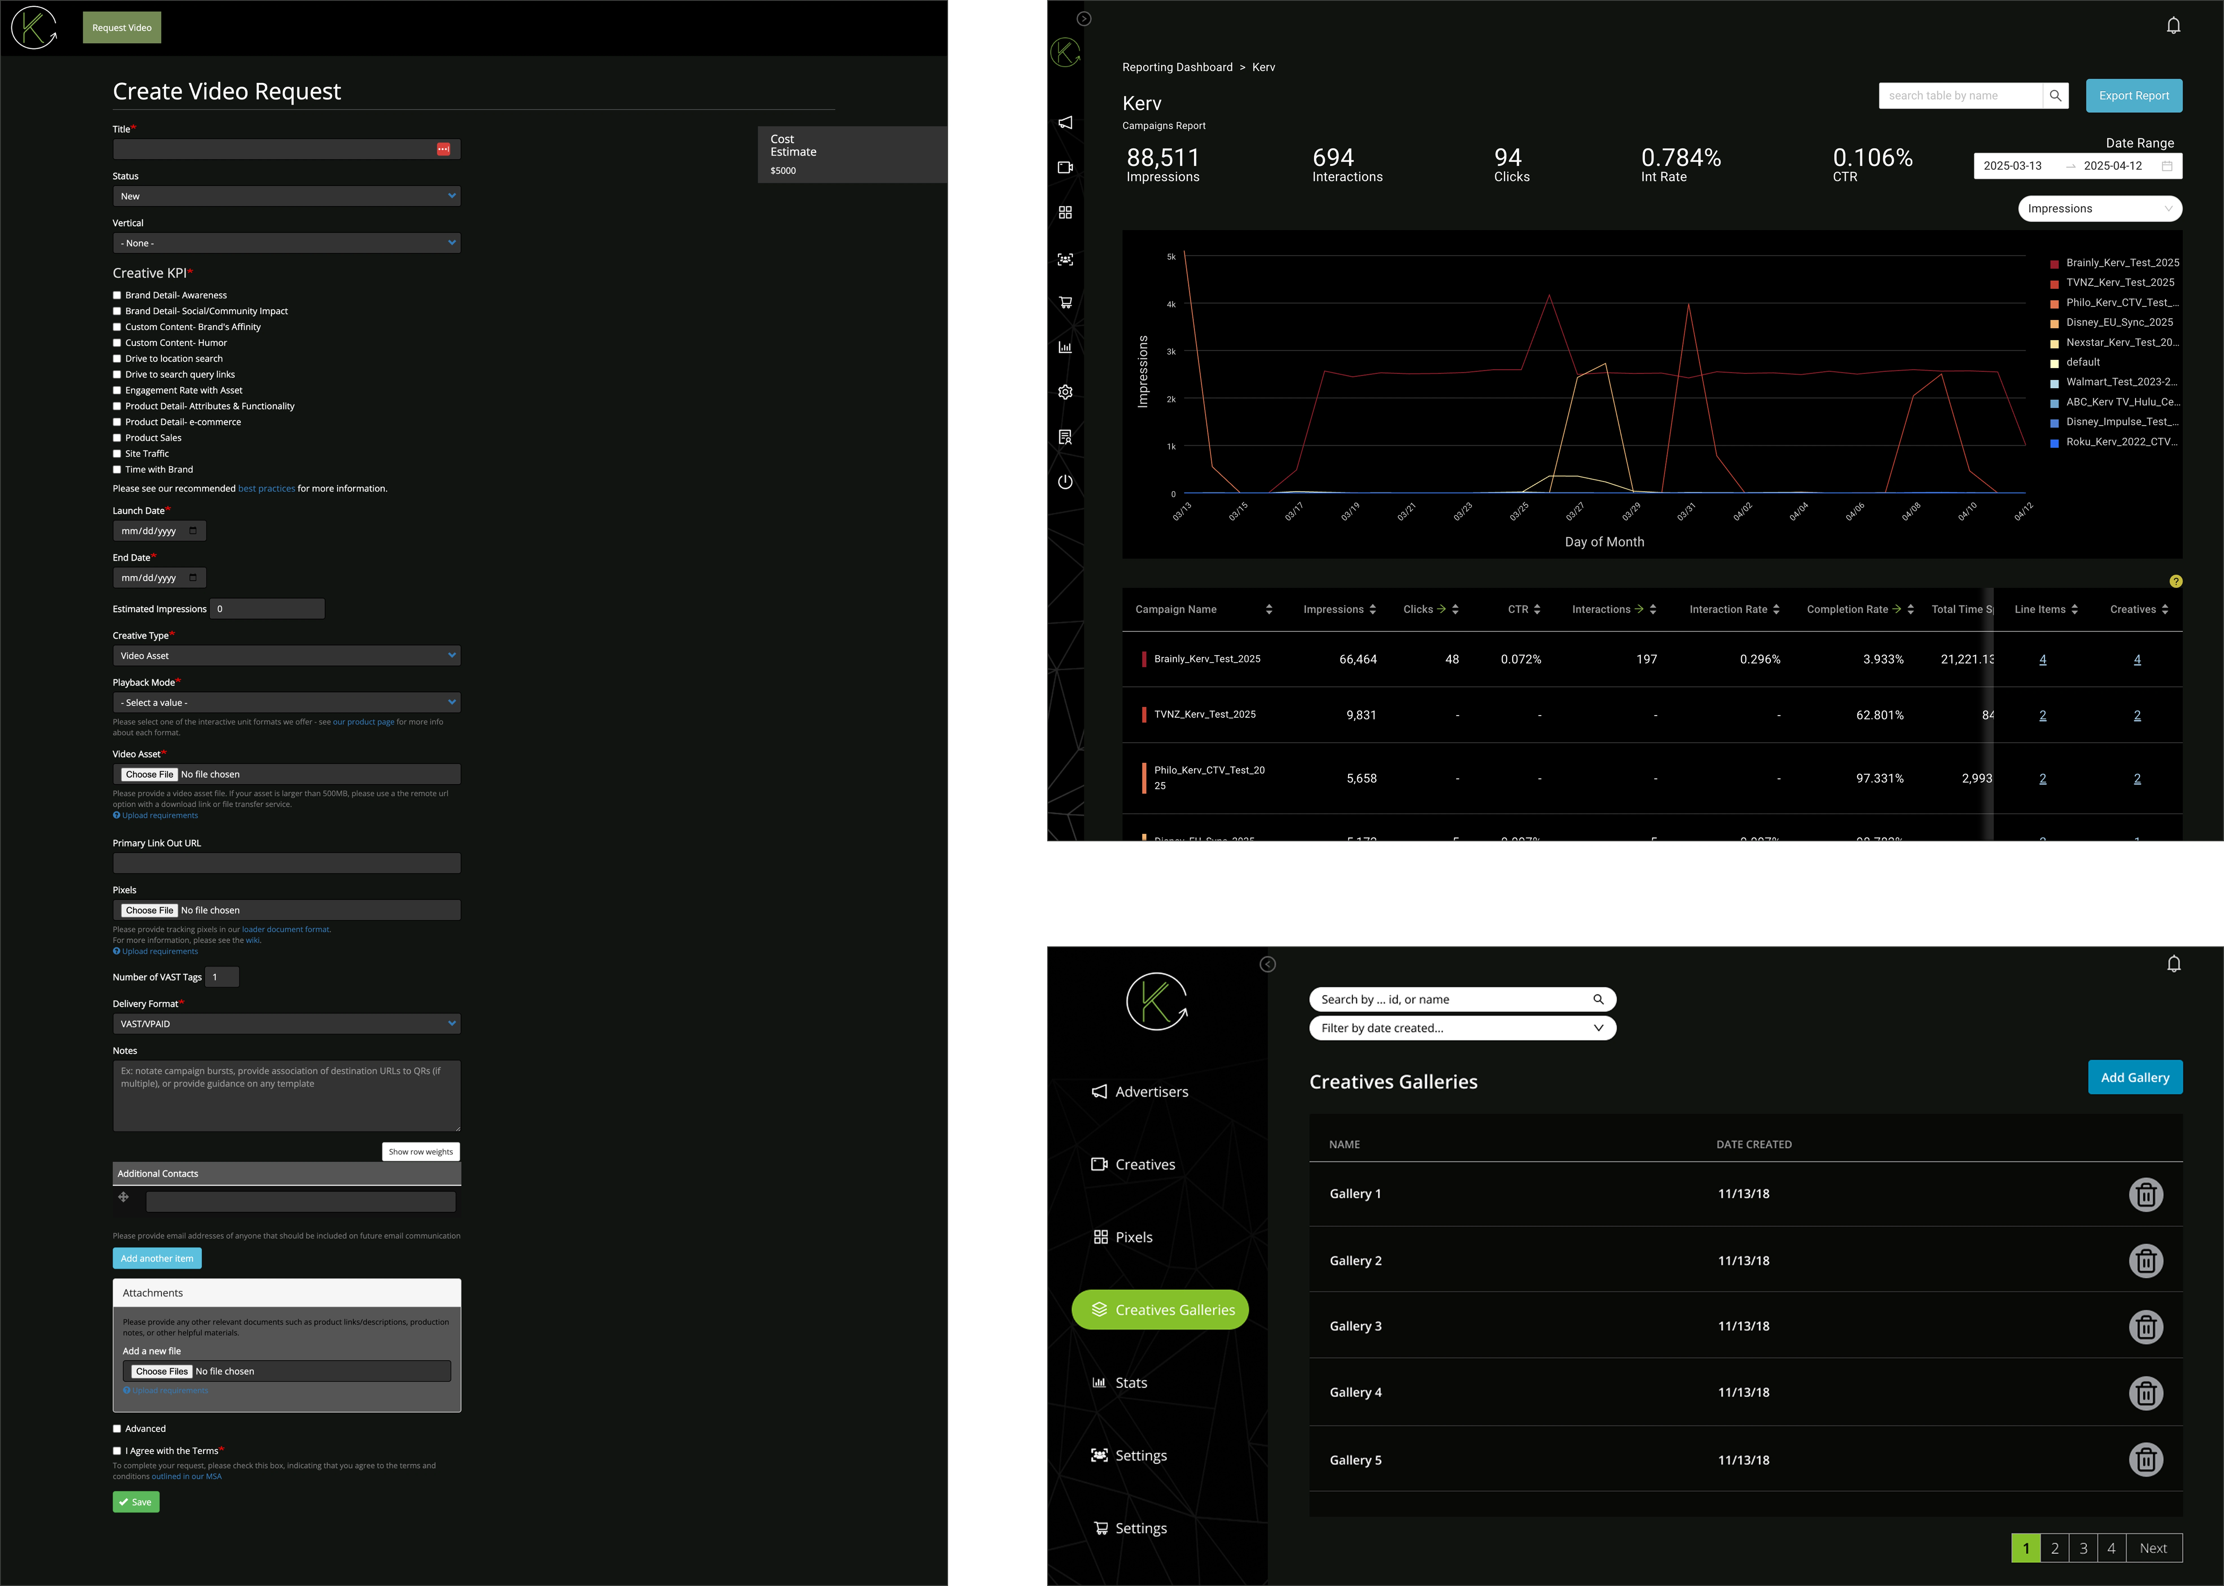2224x1586 pixels.
Task: Open Advertisers in the Galleries sidebar menu
Action: pyautogui.click(x=1140, y=1092)
